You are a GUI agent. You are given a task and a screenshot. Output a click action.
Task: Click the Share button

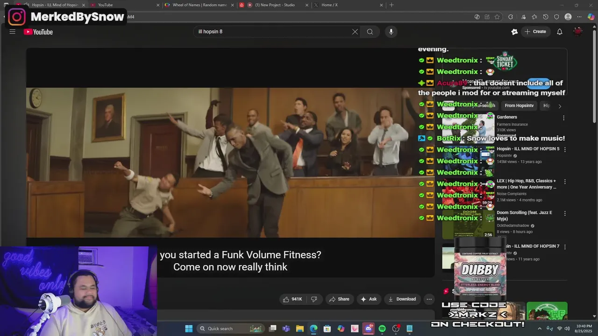pyautogui.click(x=339, y=299)
